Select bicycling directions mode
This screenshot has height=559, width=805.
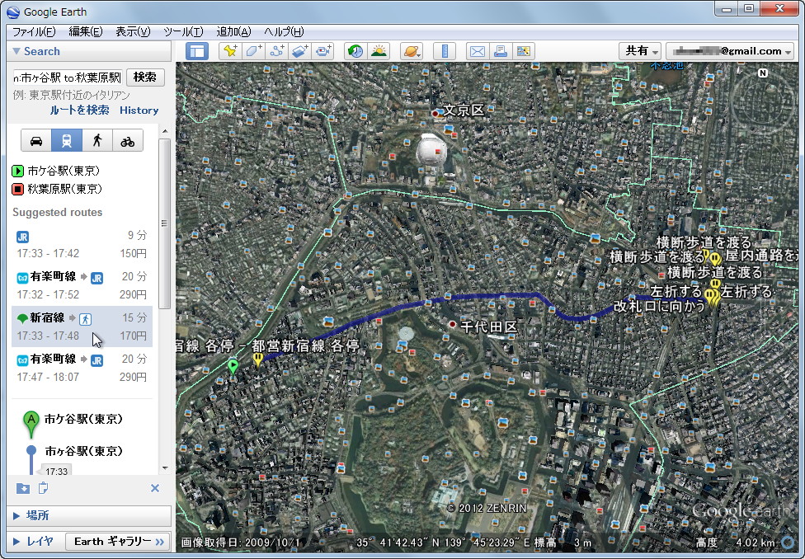pyautogui.click(x=127, y=141)
